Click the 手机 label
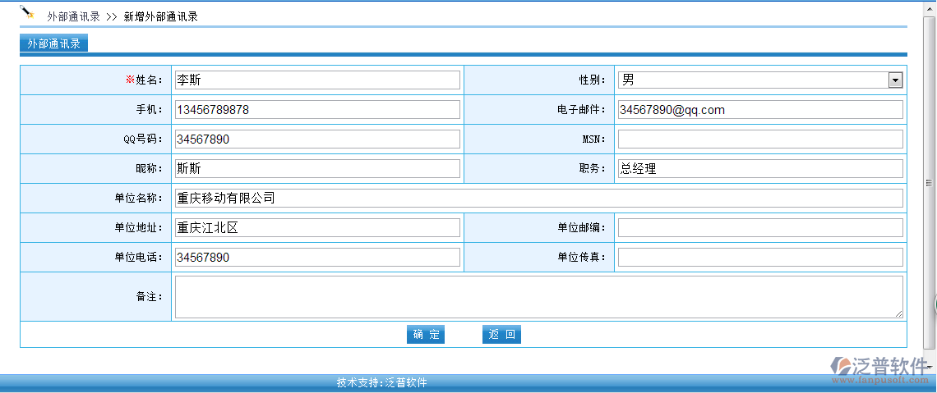 coord(148,110)
